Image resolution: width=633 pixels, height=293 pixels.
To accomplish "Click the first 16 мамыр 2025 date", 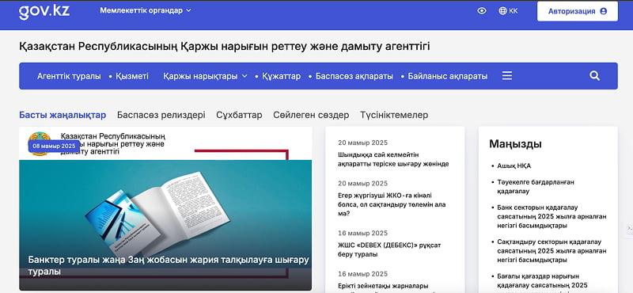I will tap(362, 233).
